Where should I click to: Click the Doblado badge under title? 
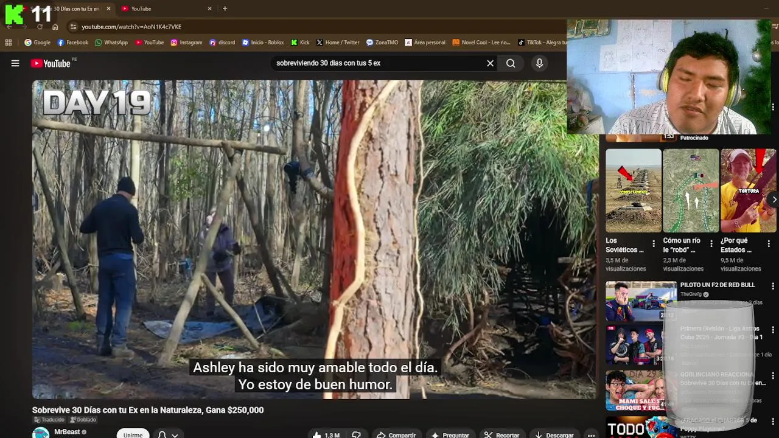pyautogui.click(x=83, y=420)
